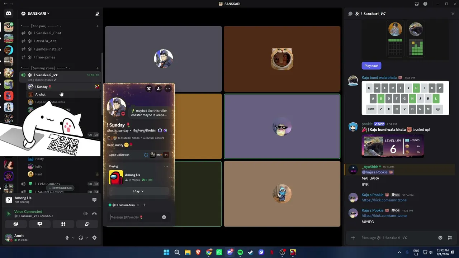Expand the SANSKARI server menu
This screenshot has height=258, width=459.
tap(39, 14)
